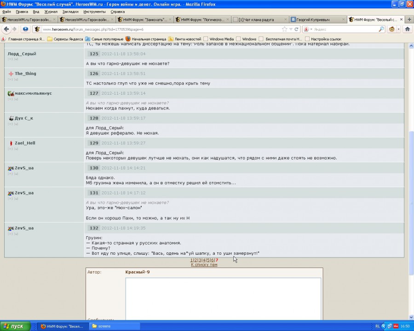Click the search magnifier in the Yandex box
Image resolution: width=414 pixels, height=331 pixels.
coord(381,29)
